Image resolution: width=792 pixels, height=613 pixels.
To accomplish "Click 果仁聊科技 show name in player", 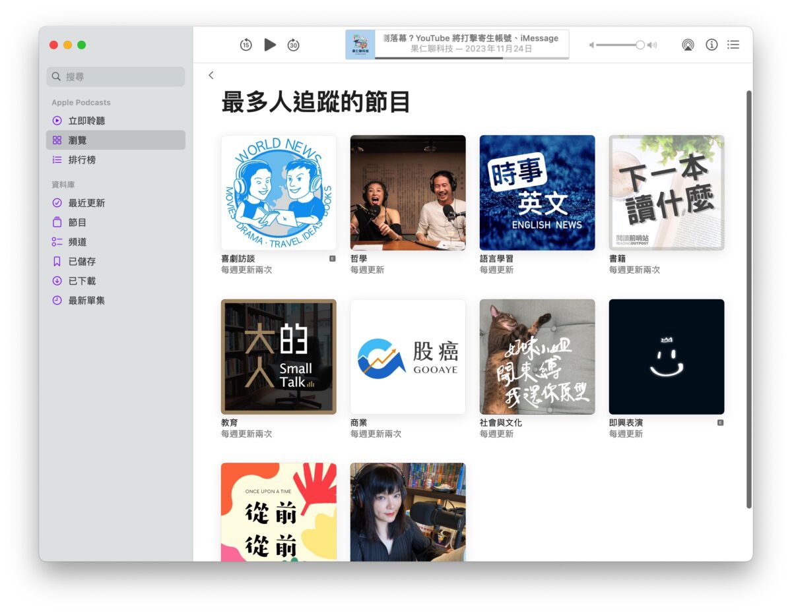I will pos(432,49).
